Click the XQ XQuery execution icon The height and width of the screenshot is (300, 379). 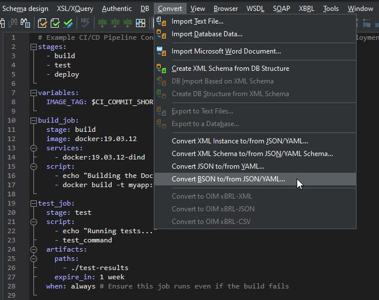pyautogui.click(x=128, y=23)
